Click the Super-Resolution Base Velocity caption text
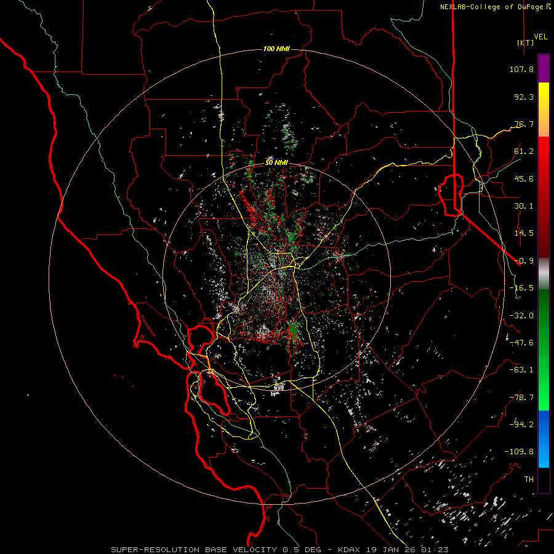Image resolution: width=554 pixels, height=554 pixels. (279, 550)
